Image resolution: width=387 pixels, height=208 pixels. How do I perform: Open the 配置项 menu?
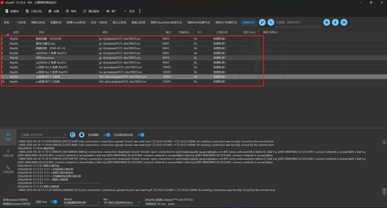[12, 11]
